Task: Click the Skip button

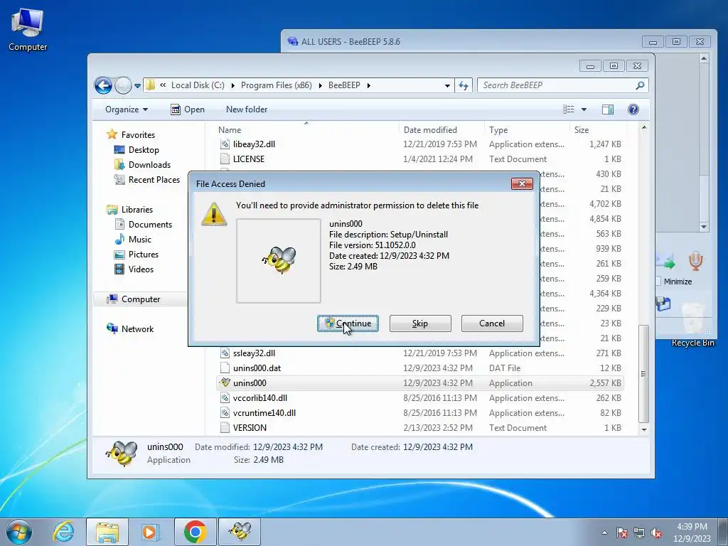Action: click(x=420, y=323)
